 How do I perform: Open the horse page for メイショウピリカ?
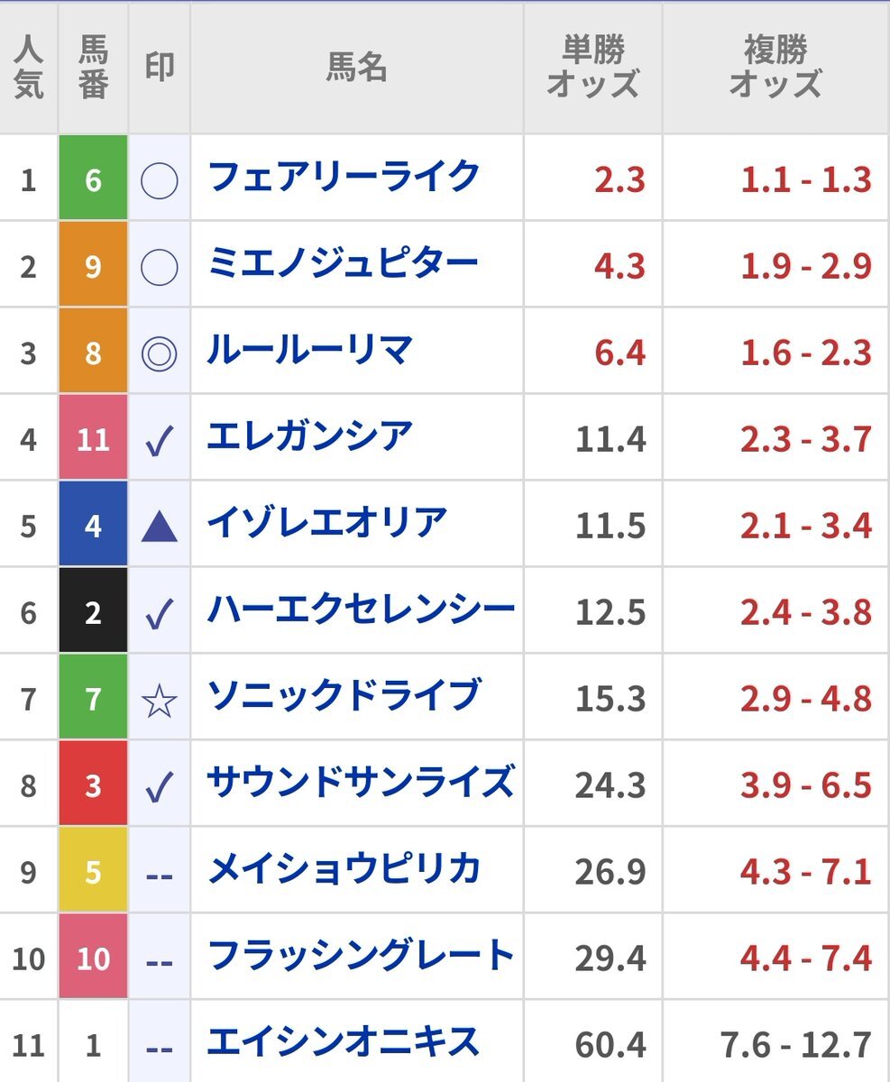[x=344, y=869]
